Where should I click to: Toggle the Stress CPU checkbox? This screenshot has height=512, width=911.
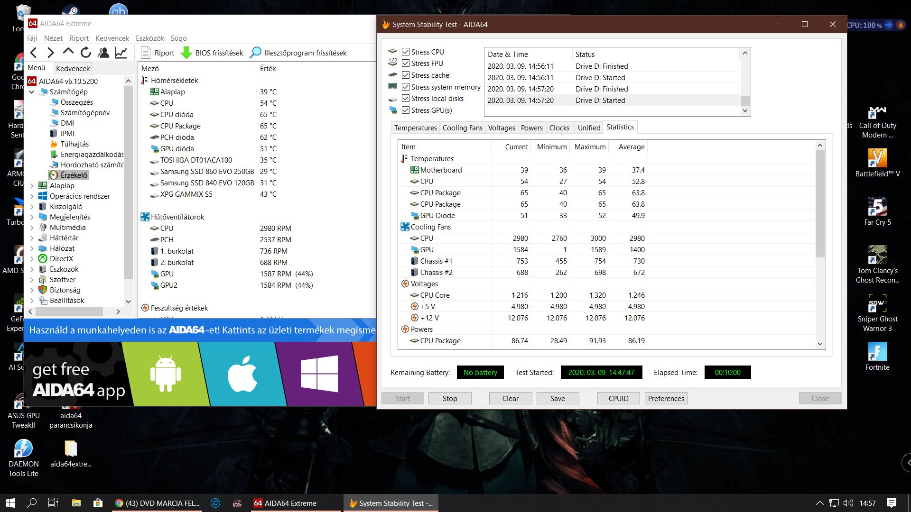[406, 52]
